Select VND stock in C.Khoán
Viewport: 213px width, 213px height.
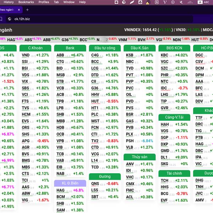pyautogui.click(x=35, y=55)
